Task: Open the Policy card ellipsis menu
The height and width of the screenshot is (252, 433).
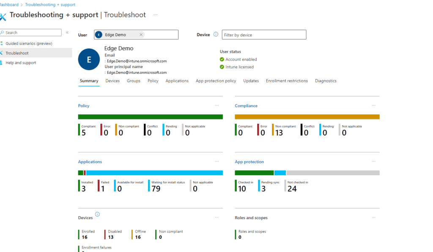Action: click(216, 106)
